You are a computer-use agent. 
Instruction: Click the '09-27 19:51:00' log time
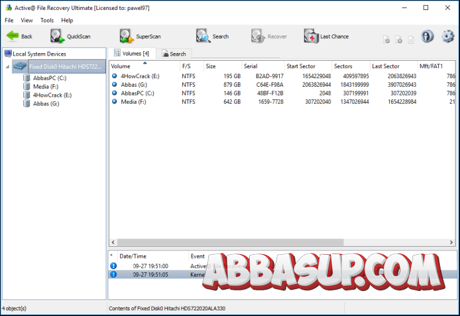point(150,266)
